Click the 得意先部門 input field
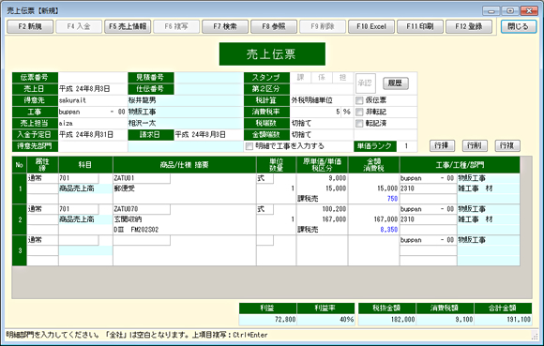Image resolution: width=544 pixels, height=346 pixels. coord(93,146)
